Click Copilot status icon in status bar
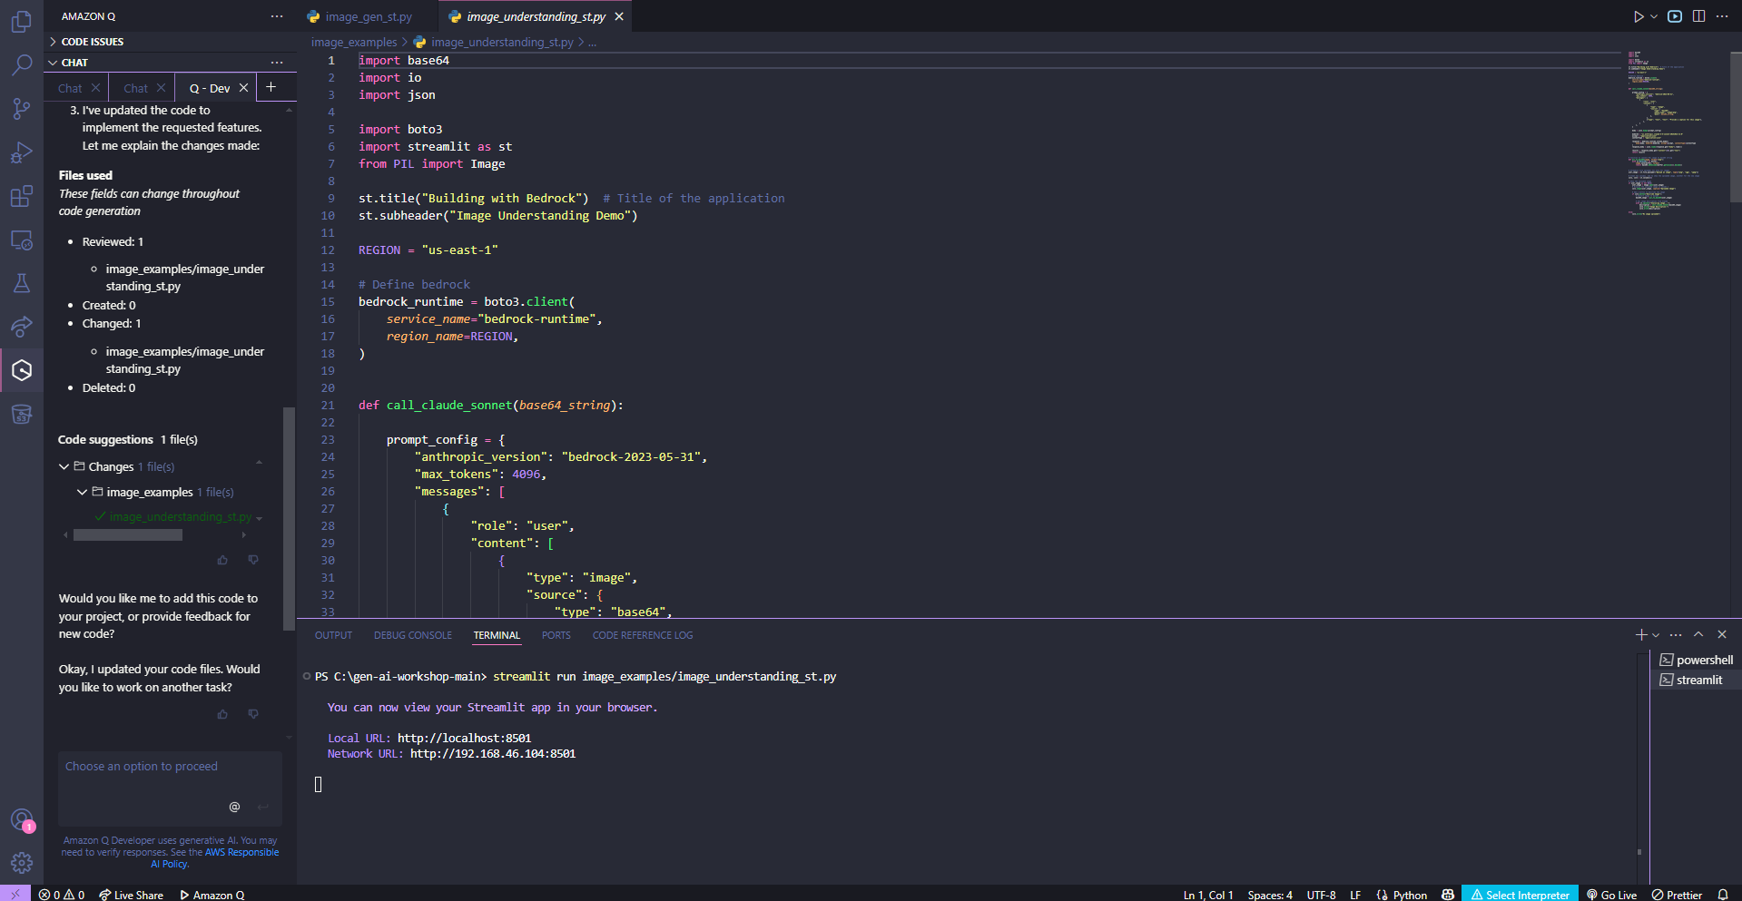Image resolution: width=1742 pixels, height=901 pixels. click(1448, 895)
